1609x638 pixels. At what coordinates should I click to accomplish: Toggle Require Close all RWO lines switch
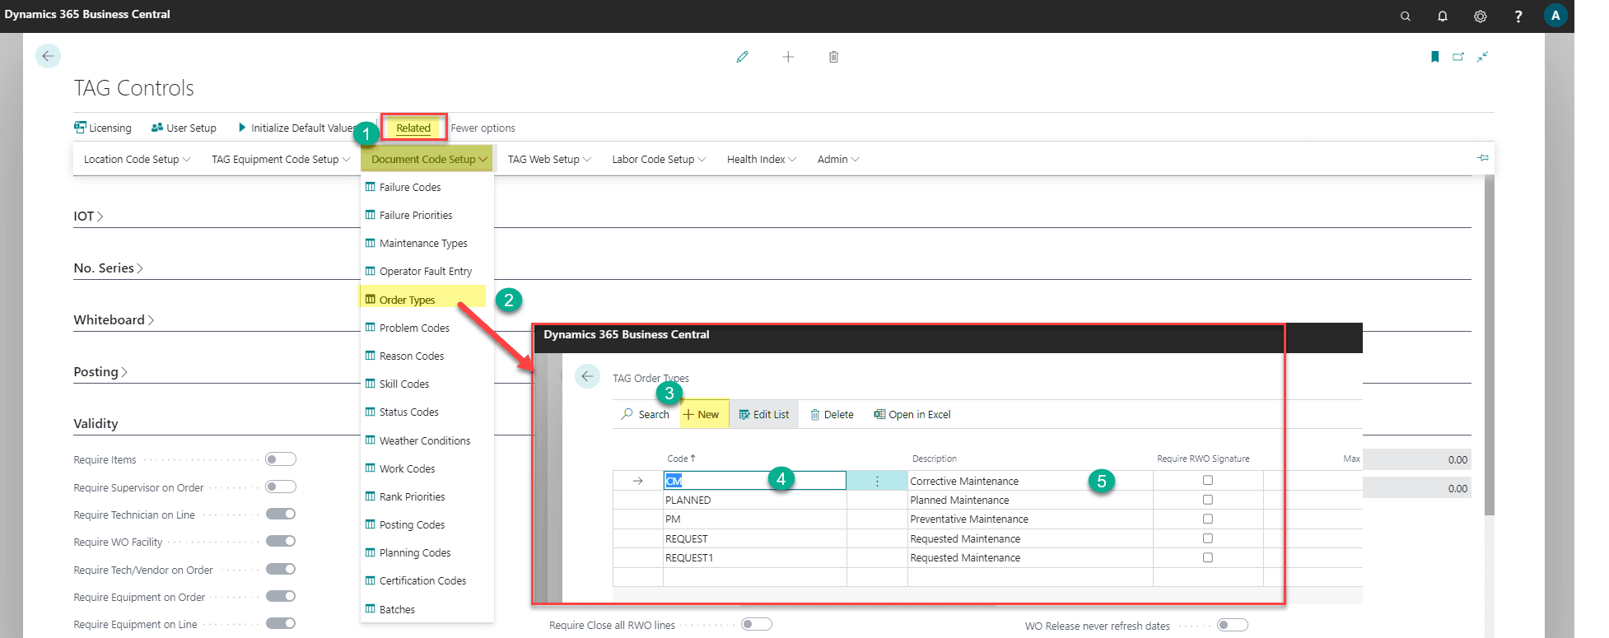[x=757, y=624]
